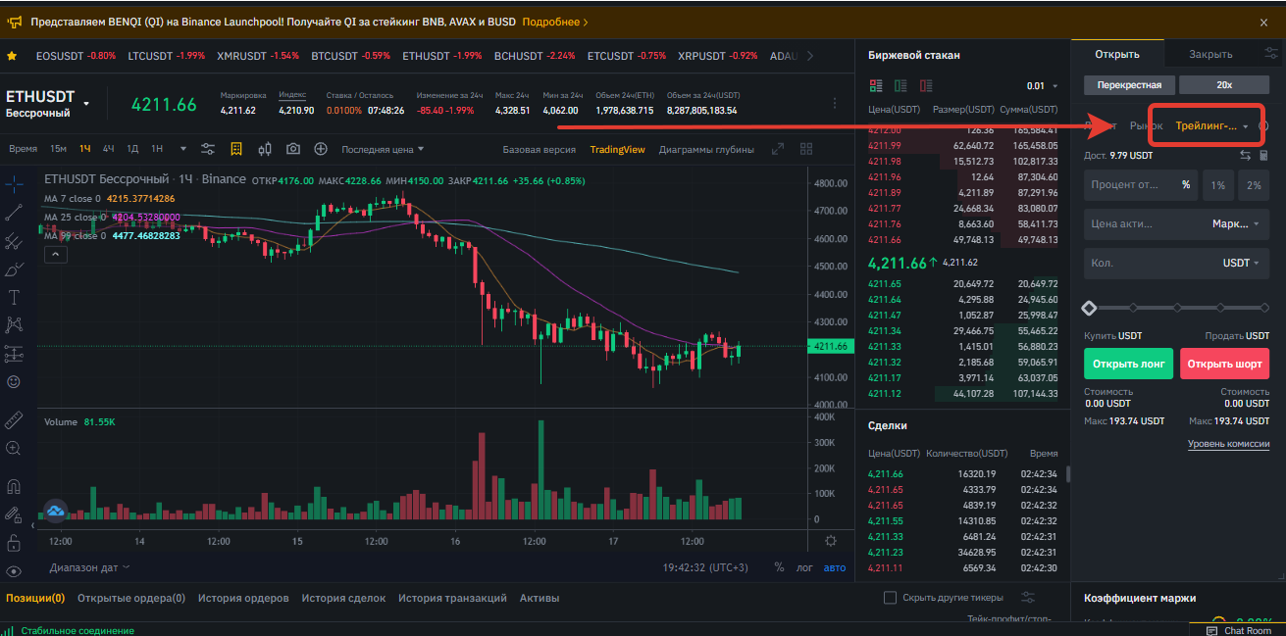Image resolution: width=1286 pixels, height=636 pixels.
Task: Open the Подробнее link in banner
Action: [x=554, y=21]
